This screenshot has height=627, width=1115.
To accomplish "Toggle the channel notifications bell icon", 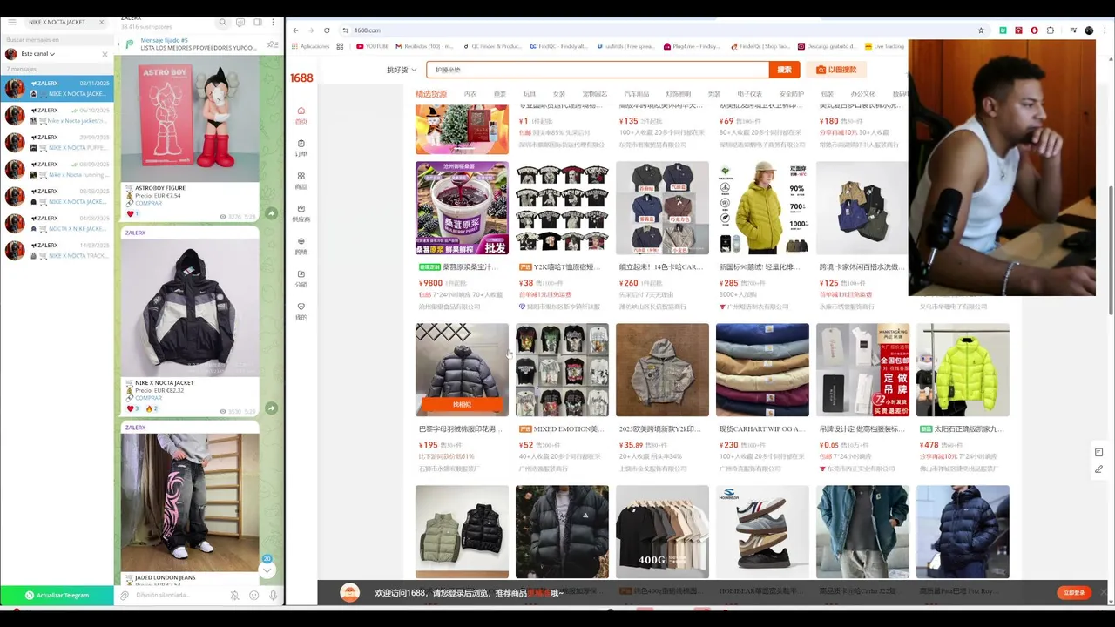I will click(x=234, y=596).
